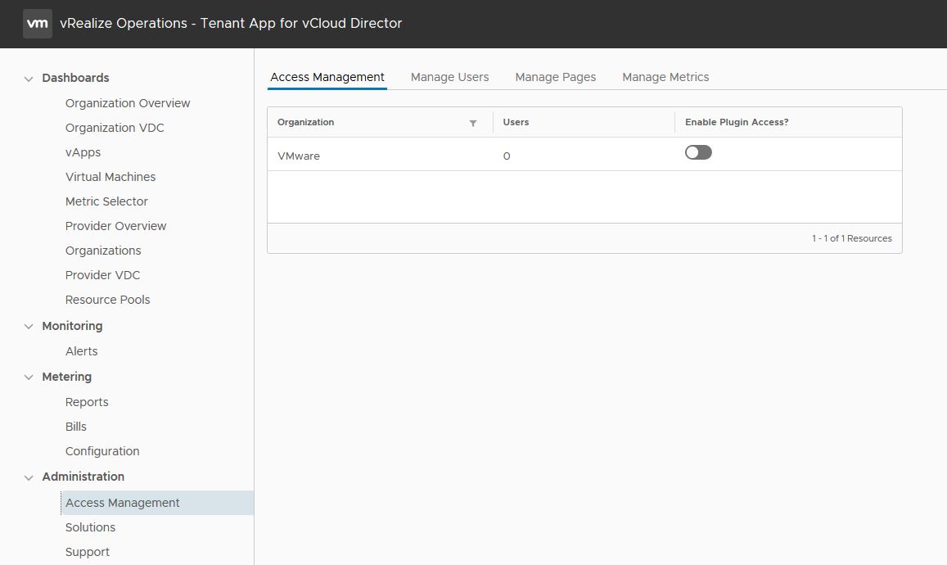Enable plugin access toggle for VMware
This screenshot has width=947, height=565.
click(698, 152)
